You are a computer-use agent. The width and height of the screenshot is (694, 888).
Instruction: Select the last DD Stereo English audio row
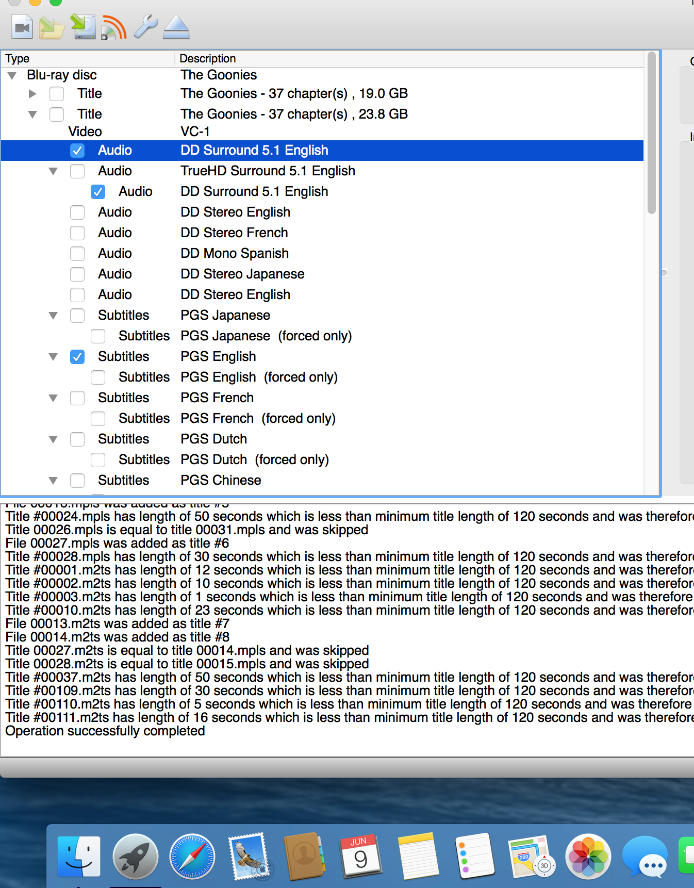[x=322, y=295]
